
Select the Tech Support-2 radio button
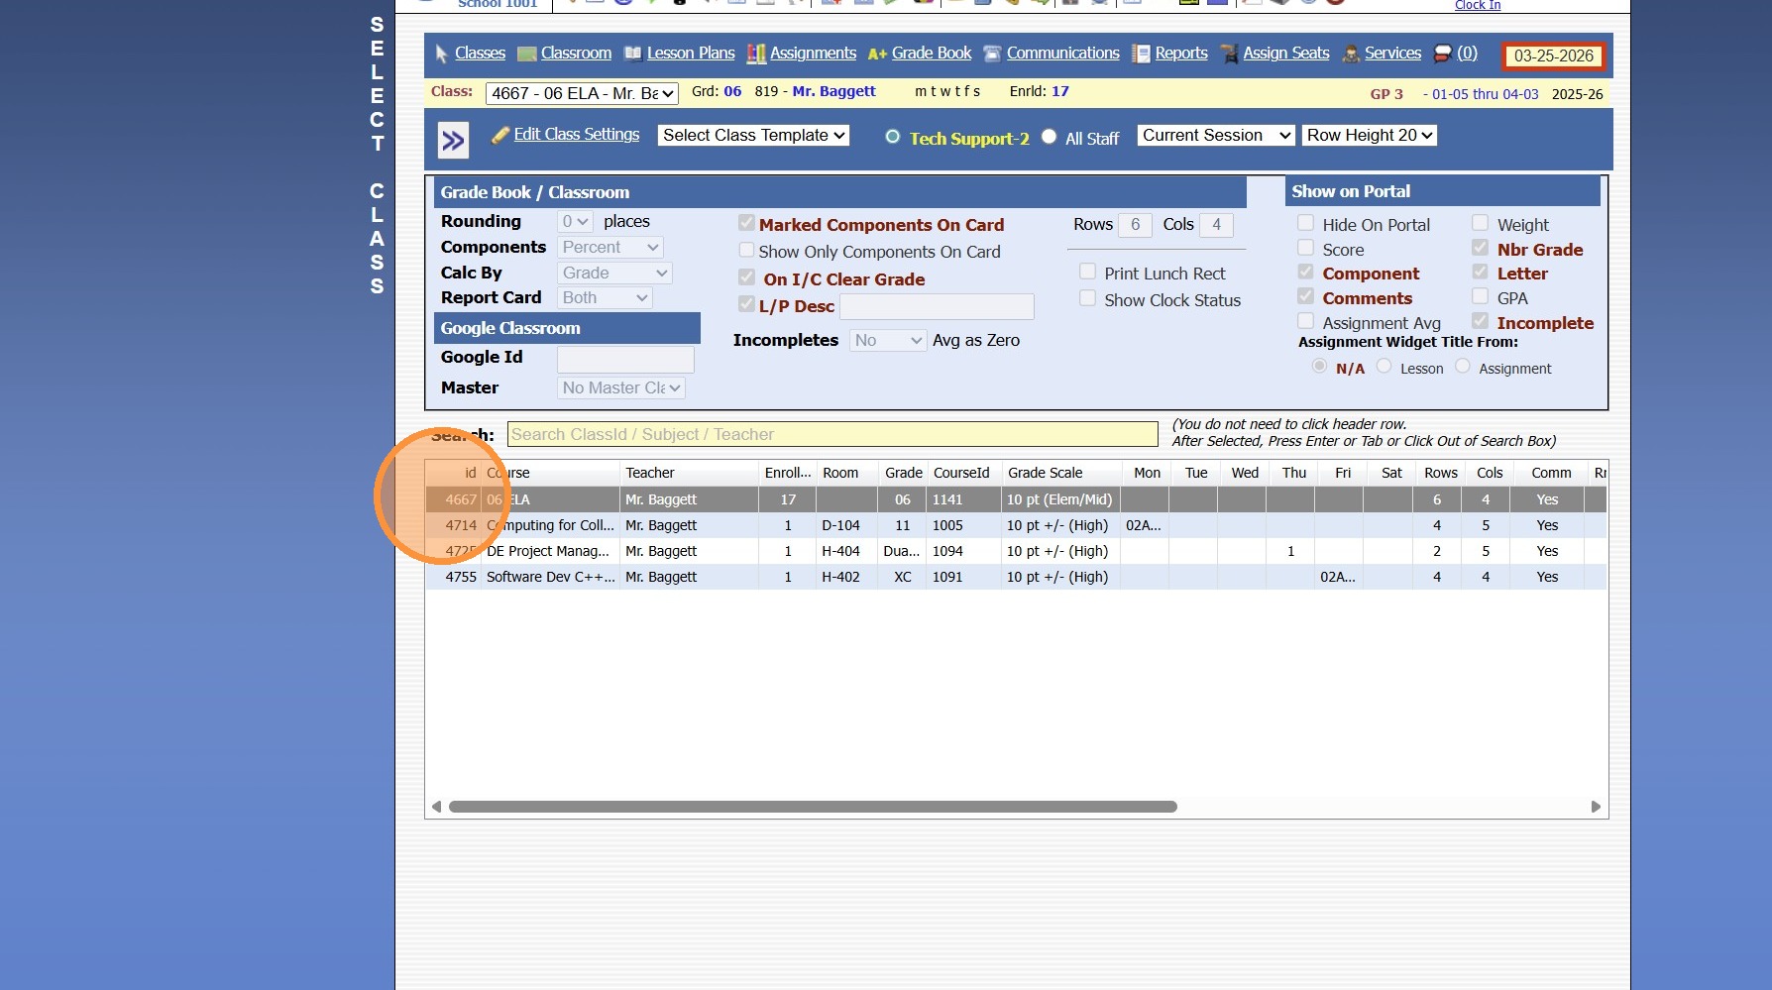[x=893, y=138]
